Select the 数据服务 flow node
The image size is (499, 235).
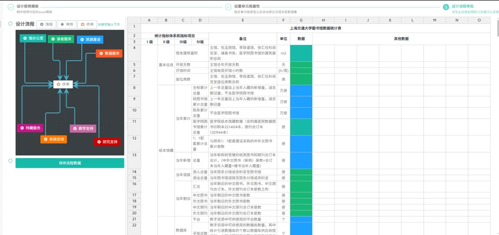tap(109, 53)
